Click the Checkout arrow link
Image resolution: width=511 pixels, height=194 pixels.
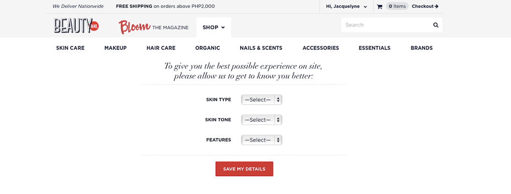pos(425,6)
